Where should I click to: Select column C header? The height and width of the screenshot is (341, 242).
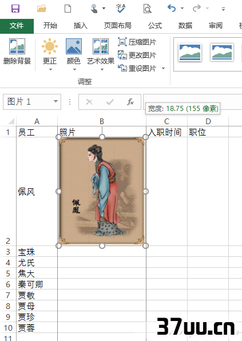tap(166, 121)
